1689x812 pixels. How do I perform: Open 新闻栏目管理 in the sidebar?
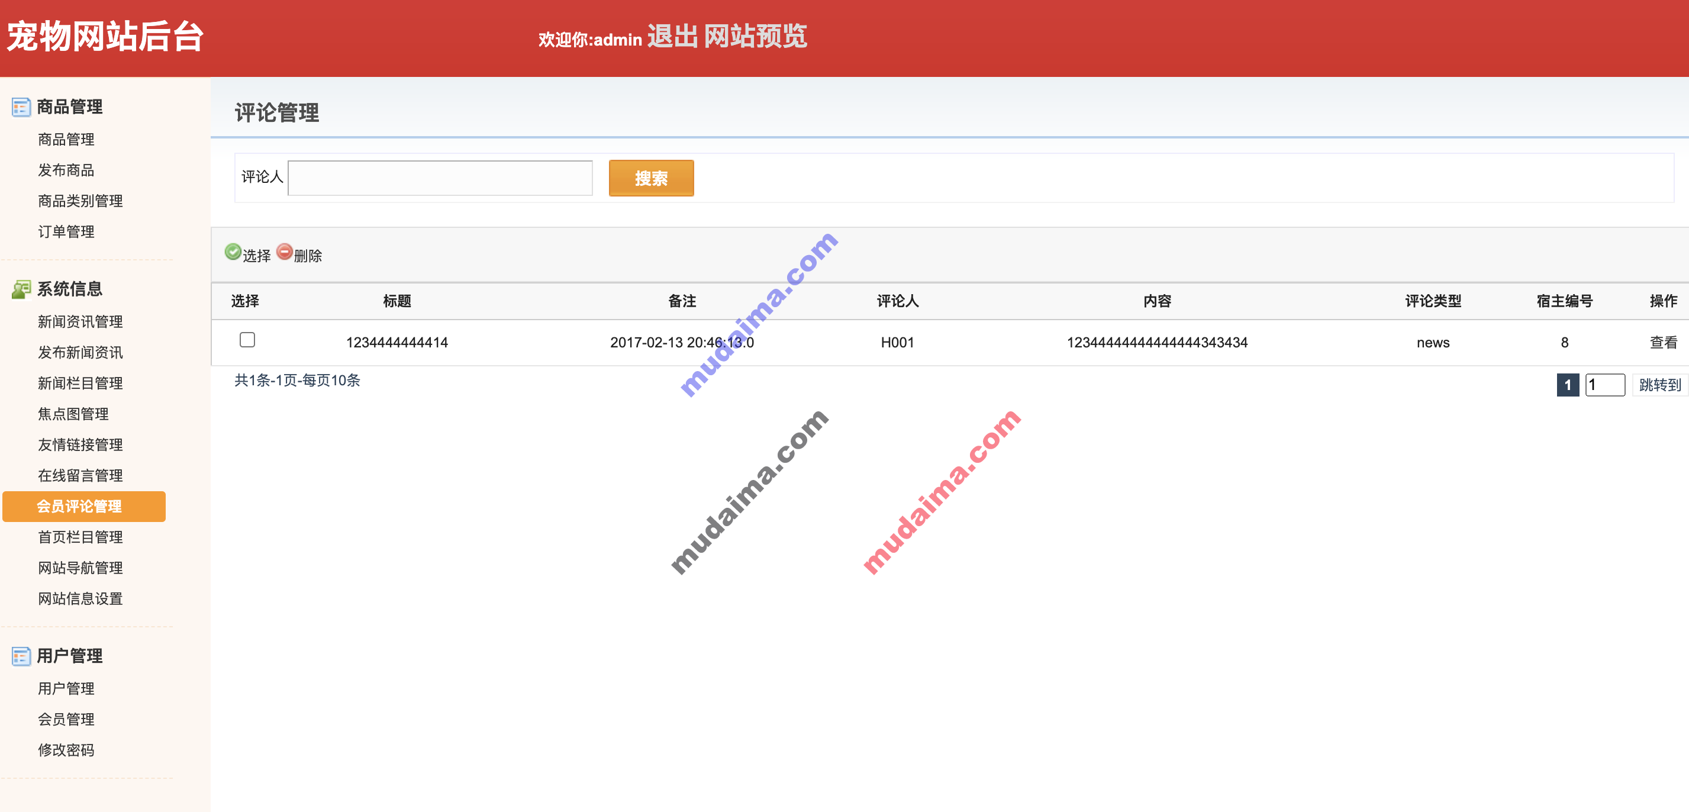pyautogui.click(x=80, y=384)
